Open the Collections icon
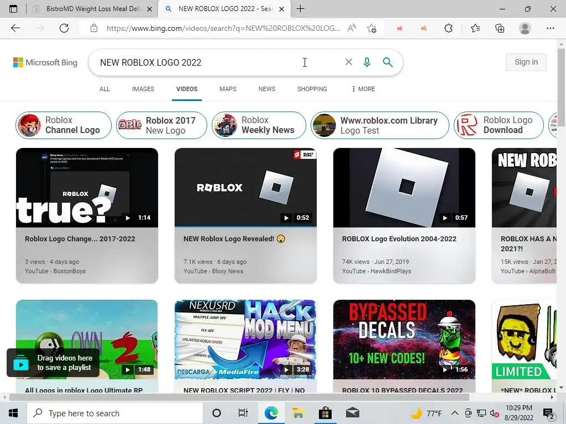The width and height of the screenshot is (566, 424). tap(500, 28)
